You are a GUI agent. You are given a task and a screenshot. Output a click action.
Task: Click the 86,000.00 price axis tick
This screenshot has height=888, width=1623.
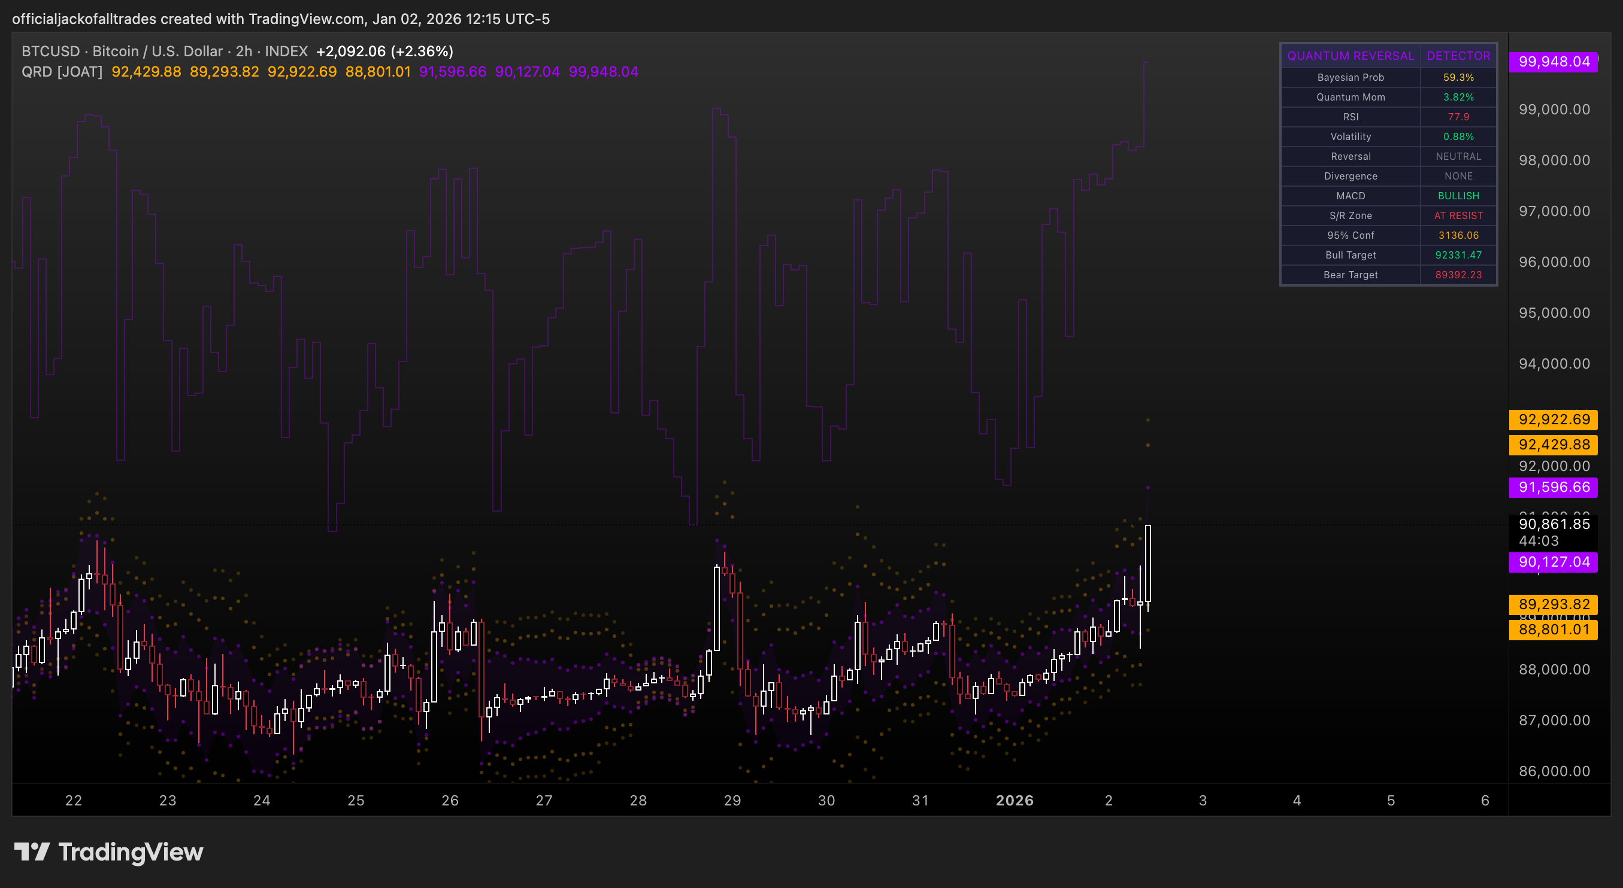1554,771
